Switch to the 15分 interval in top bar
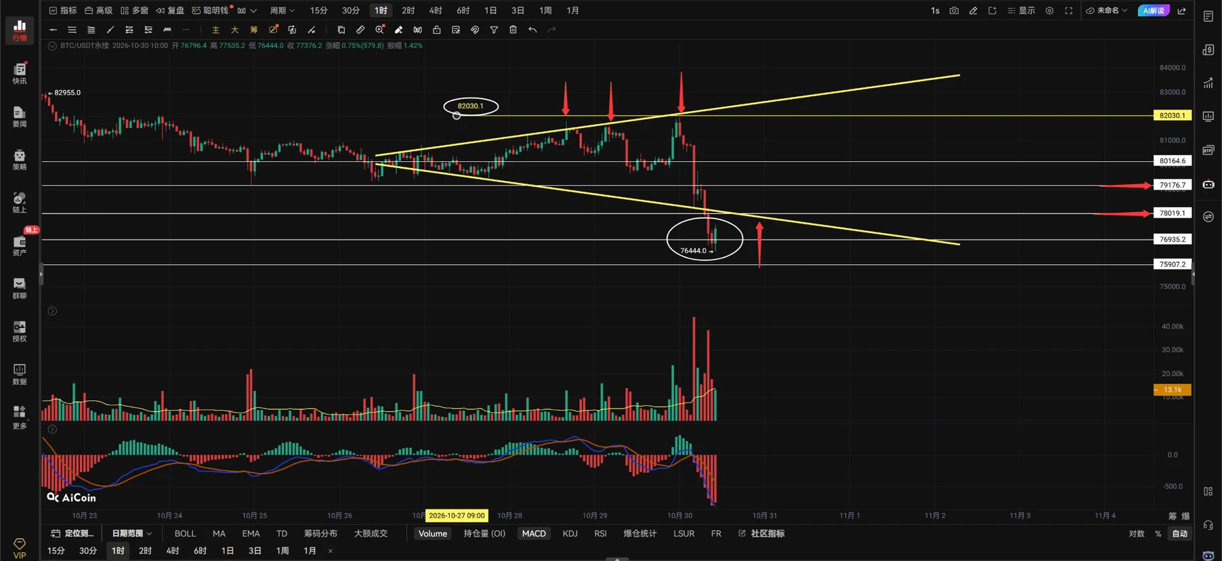The image size is (1222, 561). tap(318, 11)
